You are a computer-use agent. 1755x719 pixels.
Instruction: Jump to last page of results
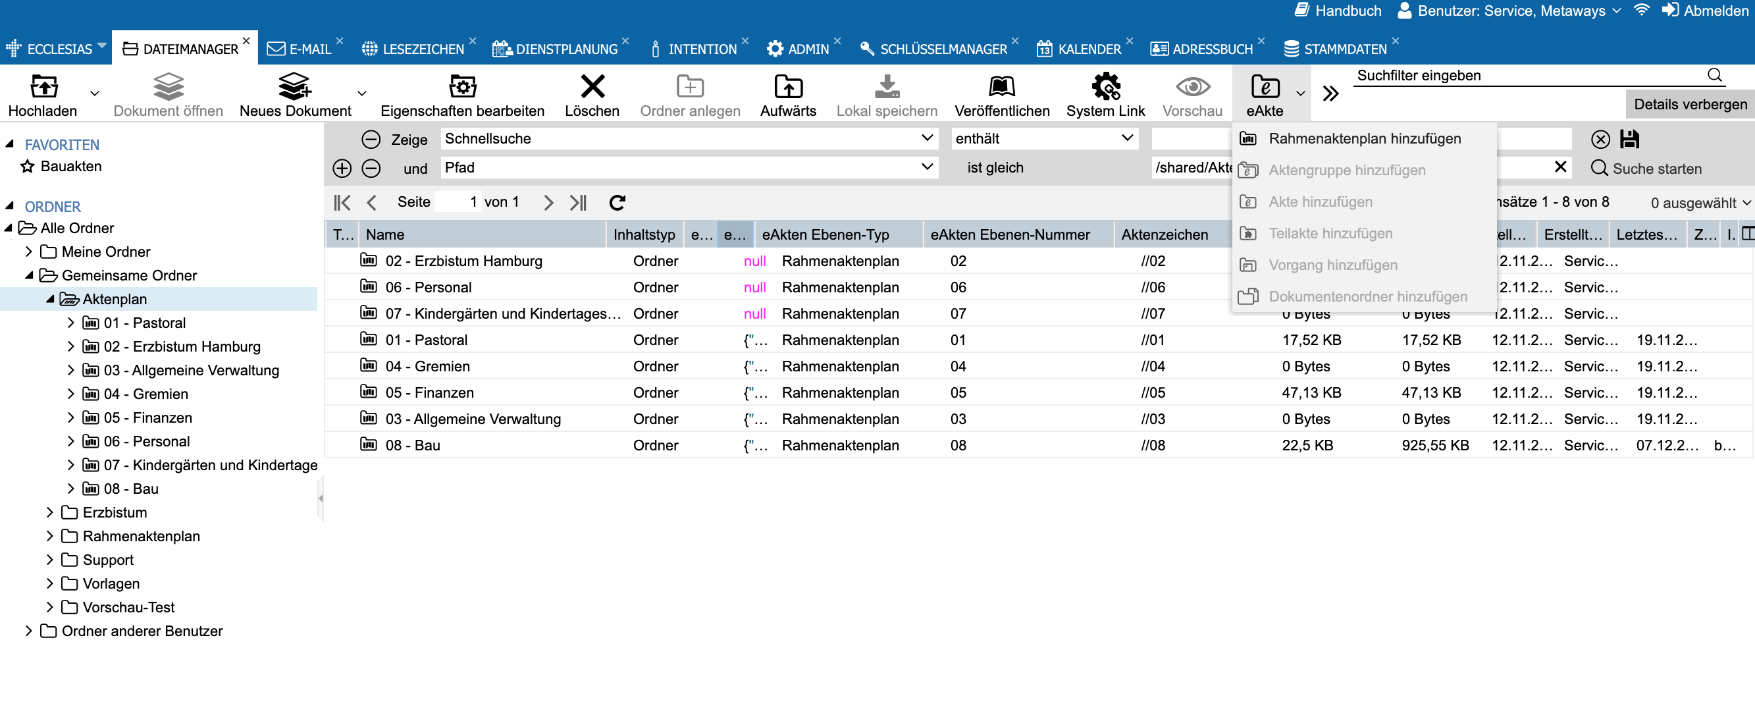click(x=578, y=202)
